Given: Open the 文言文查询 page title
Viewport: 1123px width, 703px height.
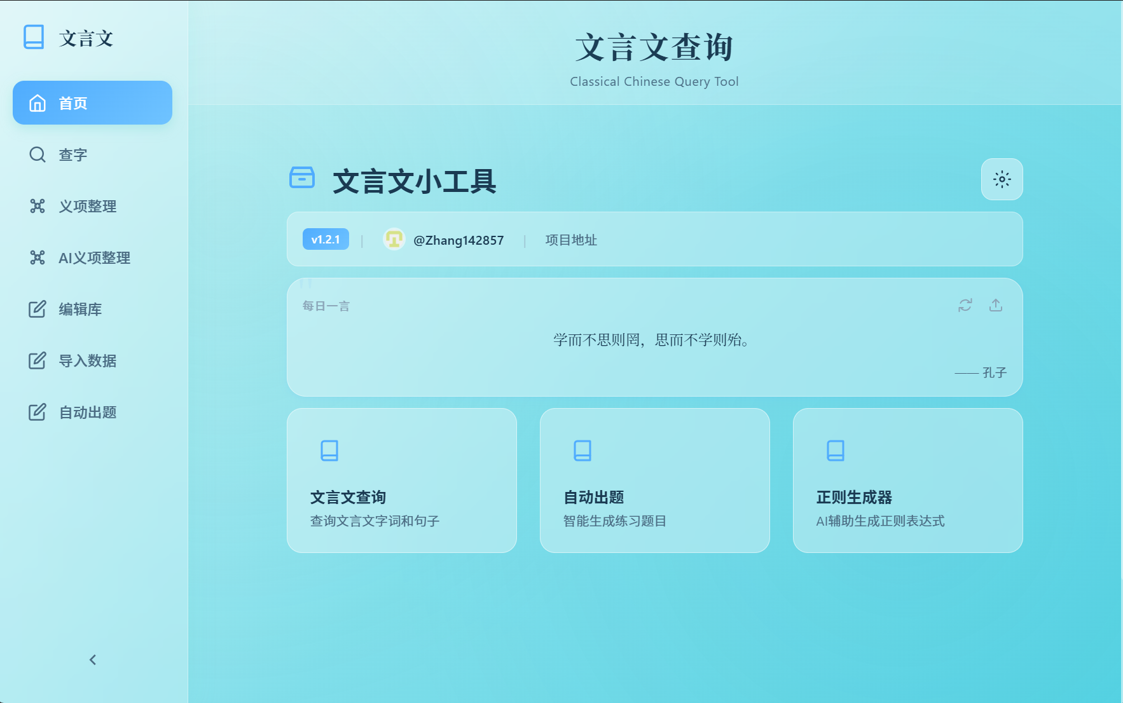Looking at the screenshot, I should click(654, 48).
